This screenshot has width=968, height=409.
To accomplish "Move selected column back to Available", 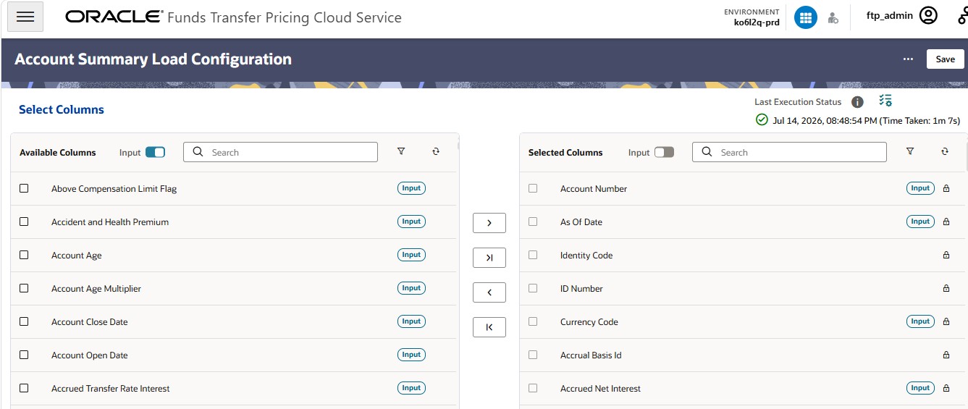I will [x=489, y=292].
